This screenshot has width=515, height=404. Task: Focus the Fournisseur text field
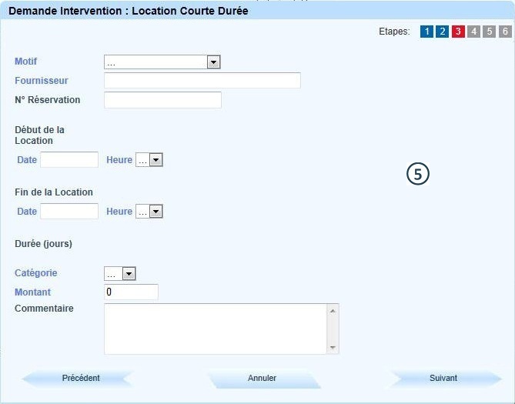(x=202, y=81)
